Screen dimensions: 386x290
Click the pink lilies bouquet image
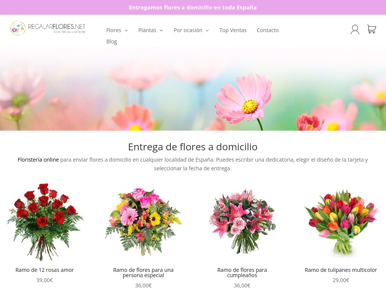coord(242,222)
